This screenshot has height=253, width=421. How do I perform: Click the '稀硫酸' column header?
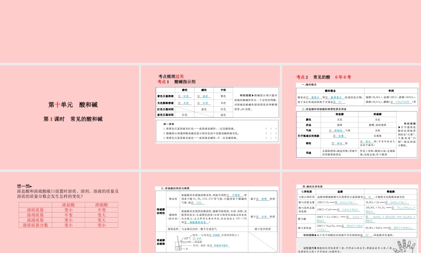[391, 192]
